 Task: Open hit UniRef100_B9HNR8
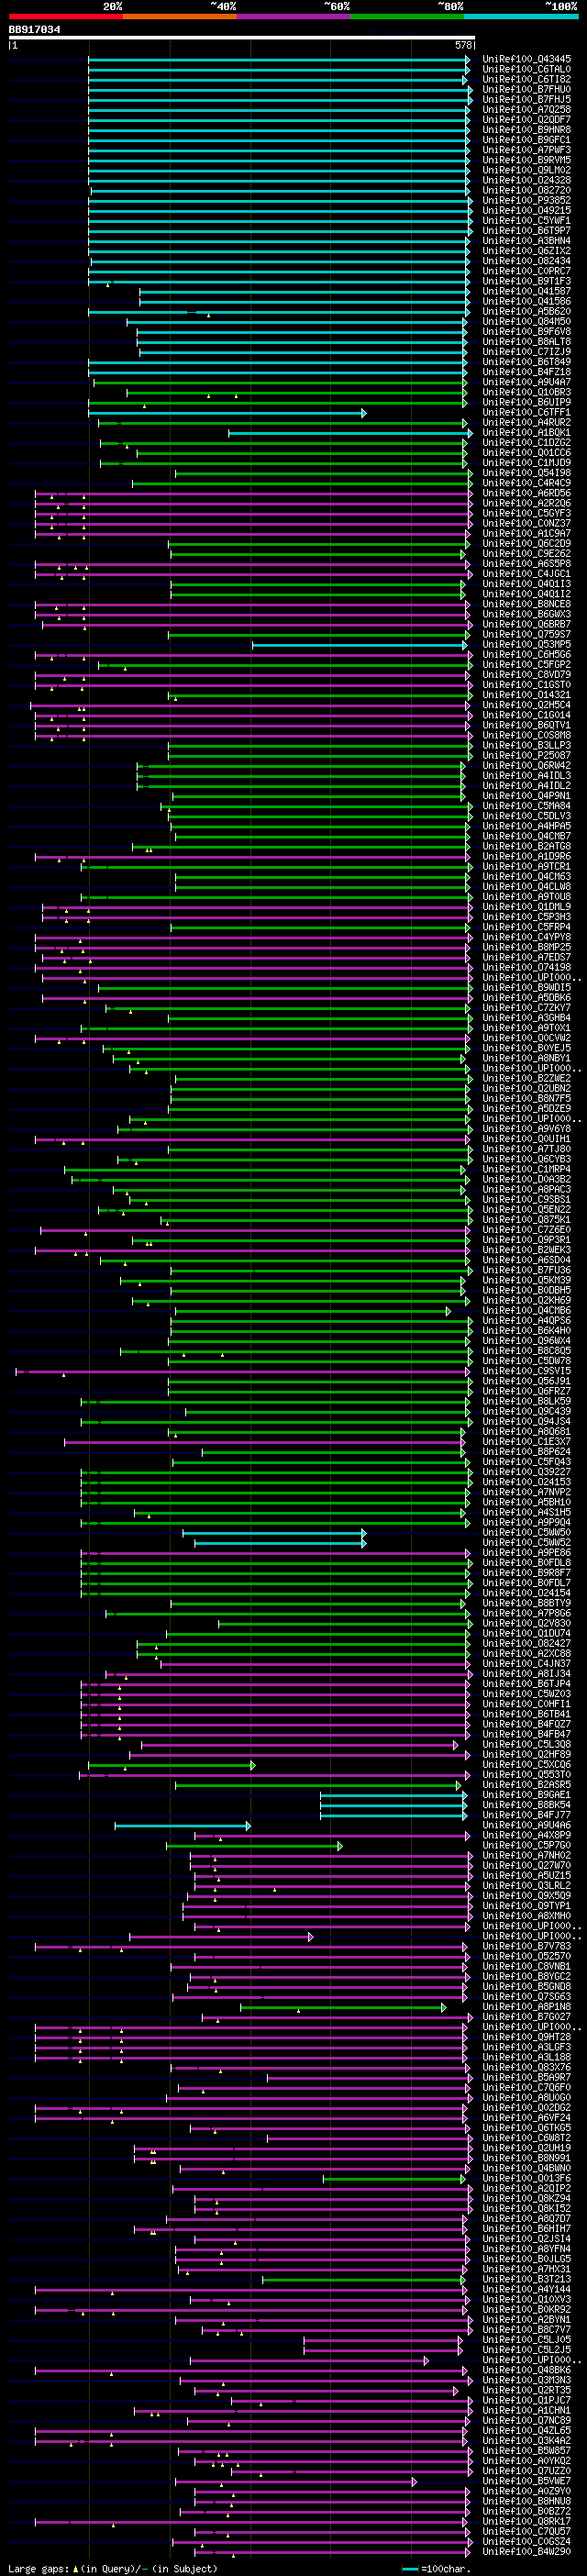[527, 129]
